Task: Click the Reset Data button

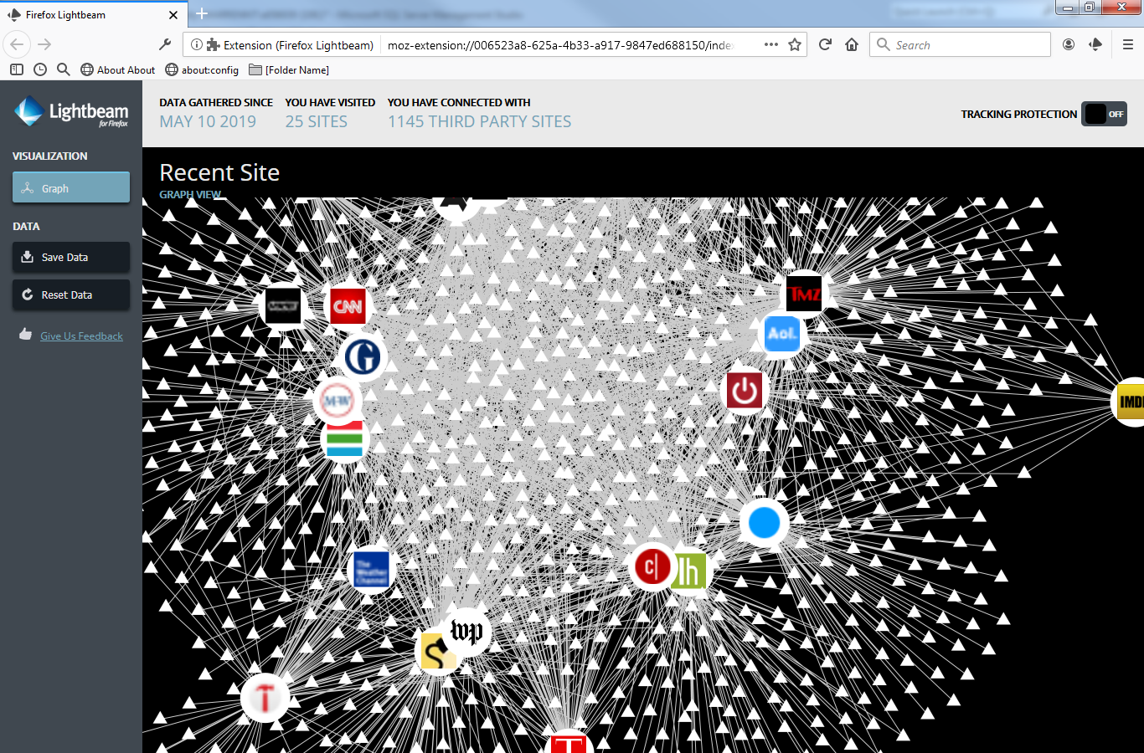Action: (71, 295)
